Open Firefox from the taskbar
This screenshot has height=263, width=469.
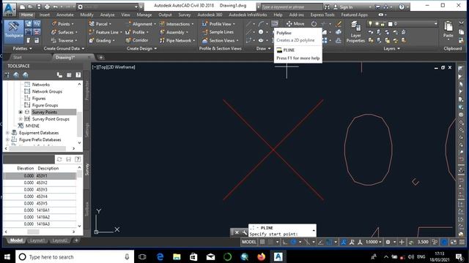tap(261, 256)
